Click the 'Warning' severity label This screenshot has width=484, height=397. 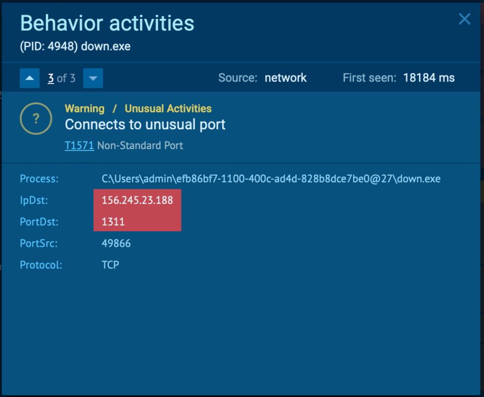point(85,109)
